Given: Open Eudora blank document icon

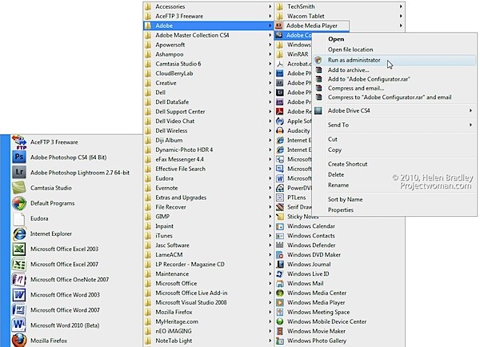Looking at the screenshot, I should [x=19, y=218].
